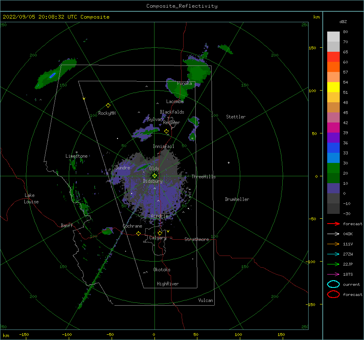Image resolution: width=364 pixels, height=340 pixels.
Task: Click the Stettler label
Action: 236,117
